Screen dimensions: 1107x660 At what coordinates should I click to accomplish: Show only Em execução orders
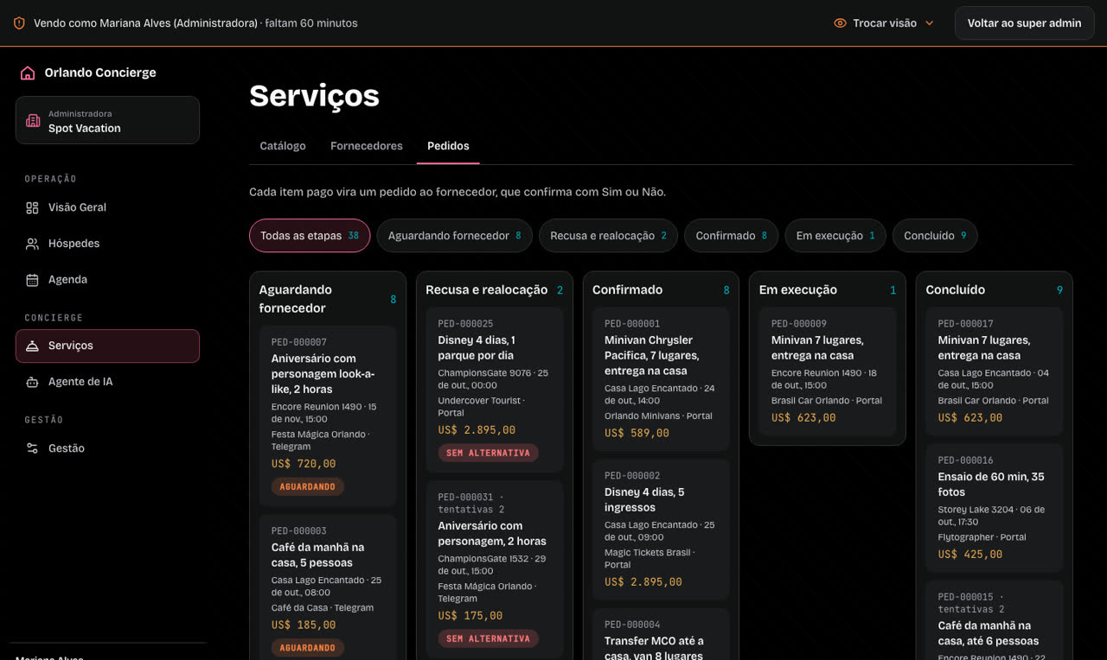click(x=835, y=236)
